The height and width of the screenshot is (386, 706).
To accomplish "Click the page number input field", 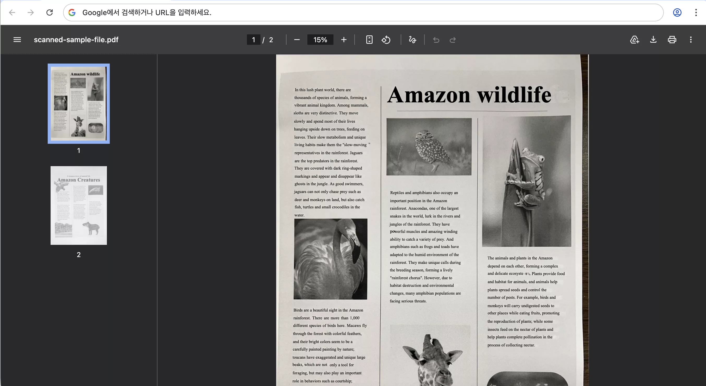I will coord(253,40).
